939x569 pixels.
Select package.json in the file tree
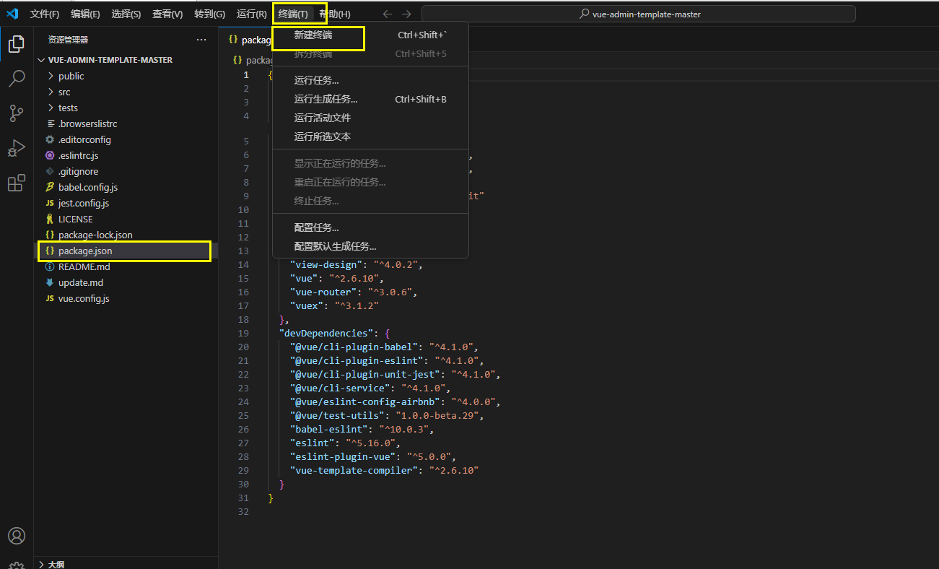126,251
